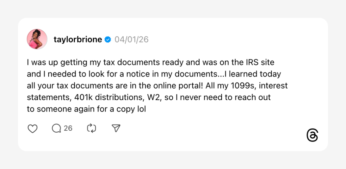Image resolution: width=346 pixels, height=169 pixels.
Task: Repost using the circular arrows icon
Action: 92,128
